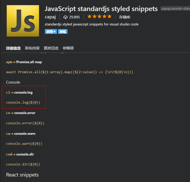Click the extension title 'JavaScript standardjs styled snippets'
The image size is (190, 182).
tap(101, 9)
